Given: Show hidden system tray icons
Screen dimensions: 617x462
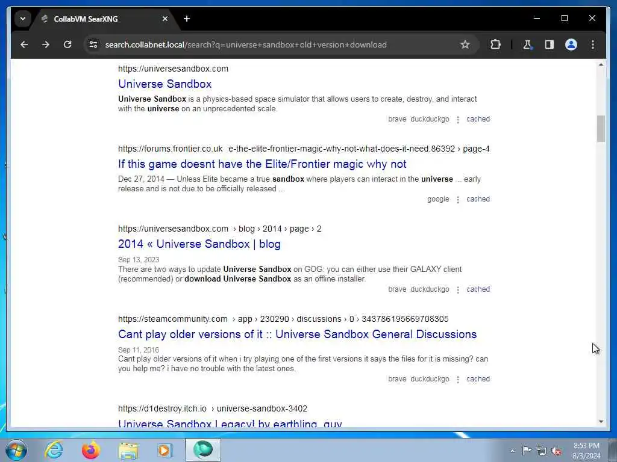Looking at the screenshot, I should 512,451.
